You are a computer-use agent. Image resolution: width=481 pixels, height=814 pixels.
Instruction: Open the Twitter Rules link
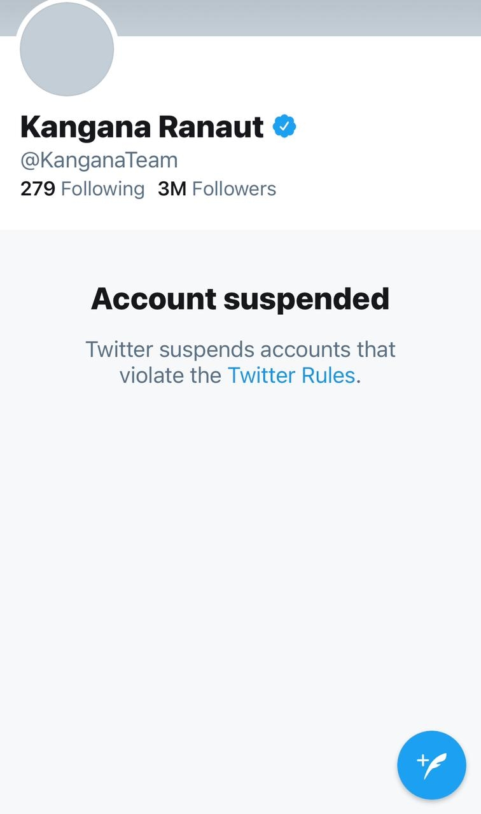[x=291, y=375]
